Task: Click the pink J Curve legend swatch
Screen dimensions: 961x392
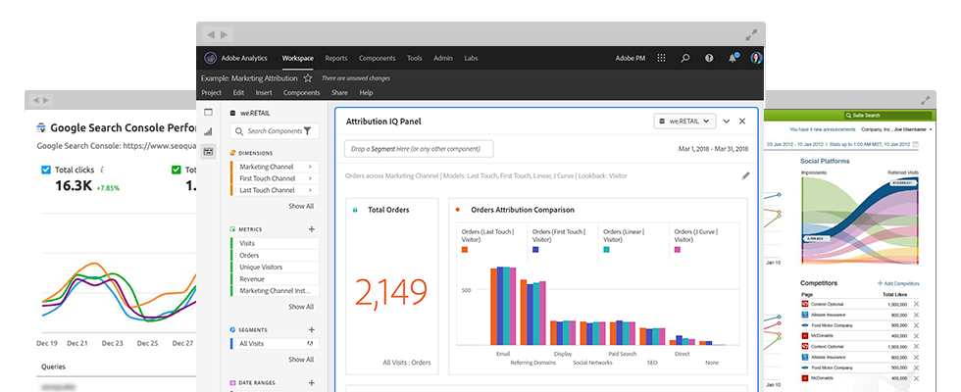Action: 678,250
